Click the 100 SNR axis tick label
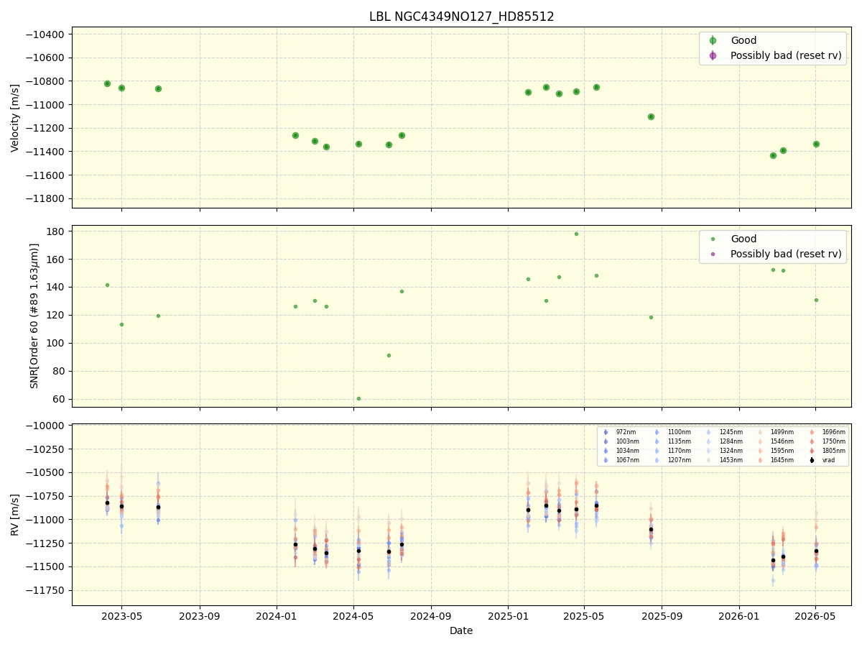The height and width of the screenshot is (647, 862). [x=57, y=344]
